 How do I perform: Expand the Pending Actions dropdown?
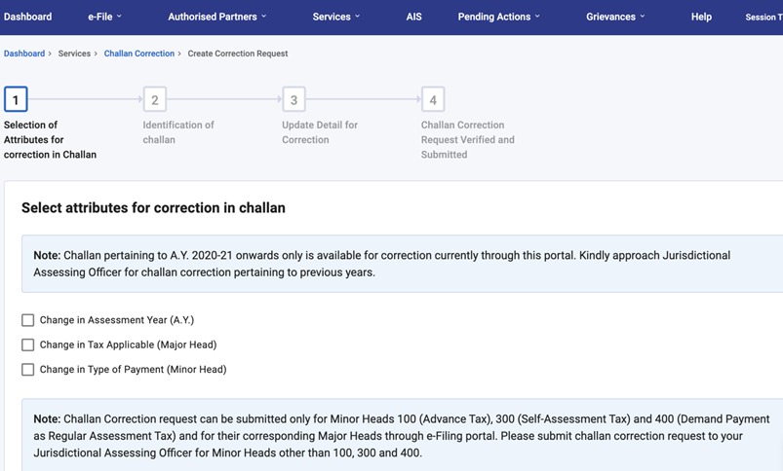[x=498, y=17]
